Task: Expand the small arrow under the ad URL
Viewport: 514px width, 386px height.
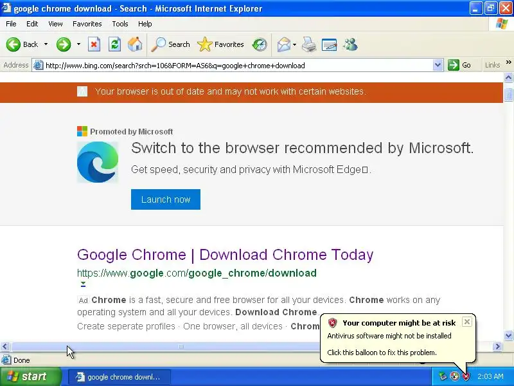Action: [84, 284]
